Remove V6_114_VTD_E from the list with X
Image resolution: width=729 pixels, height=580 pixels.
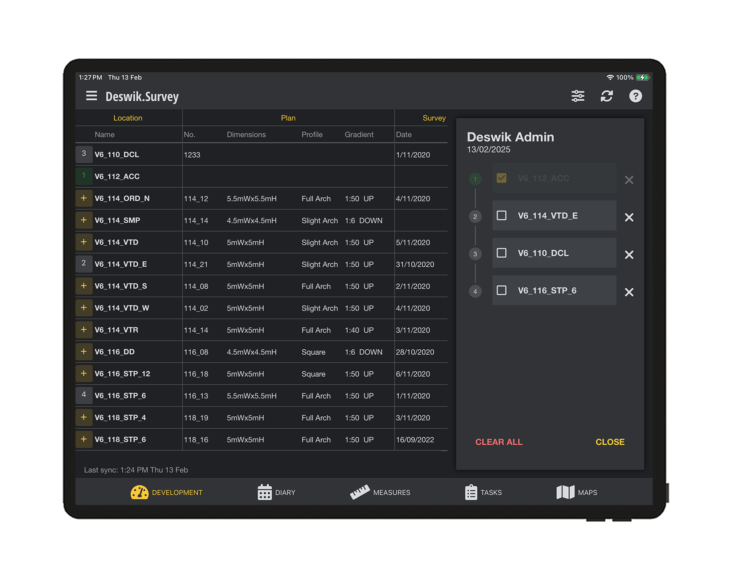point(629,217)
